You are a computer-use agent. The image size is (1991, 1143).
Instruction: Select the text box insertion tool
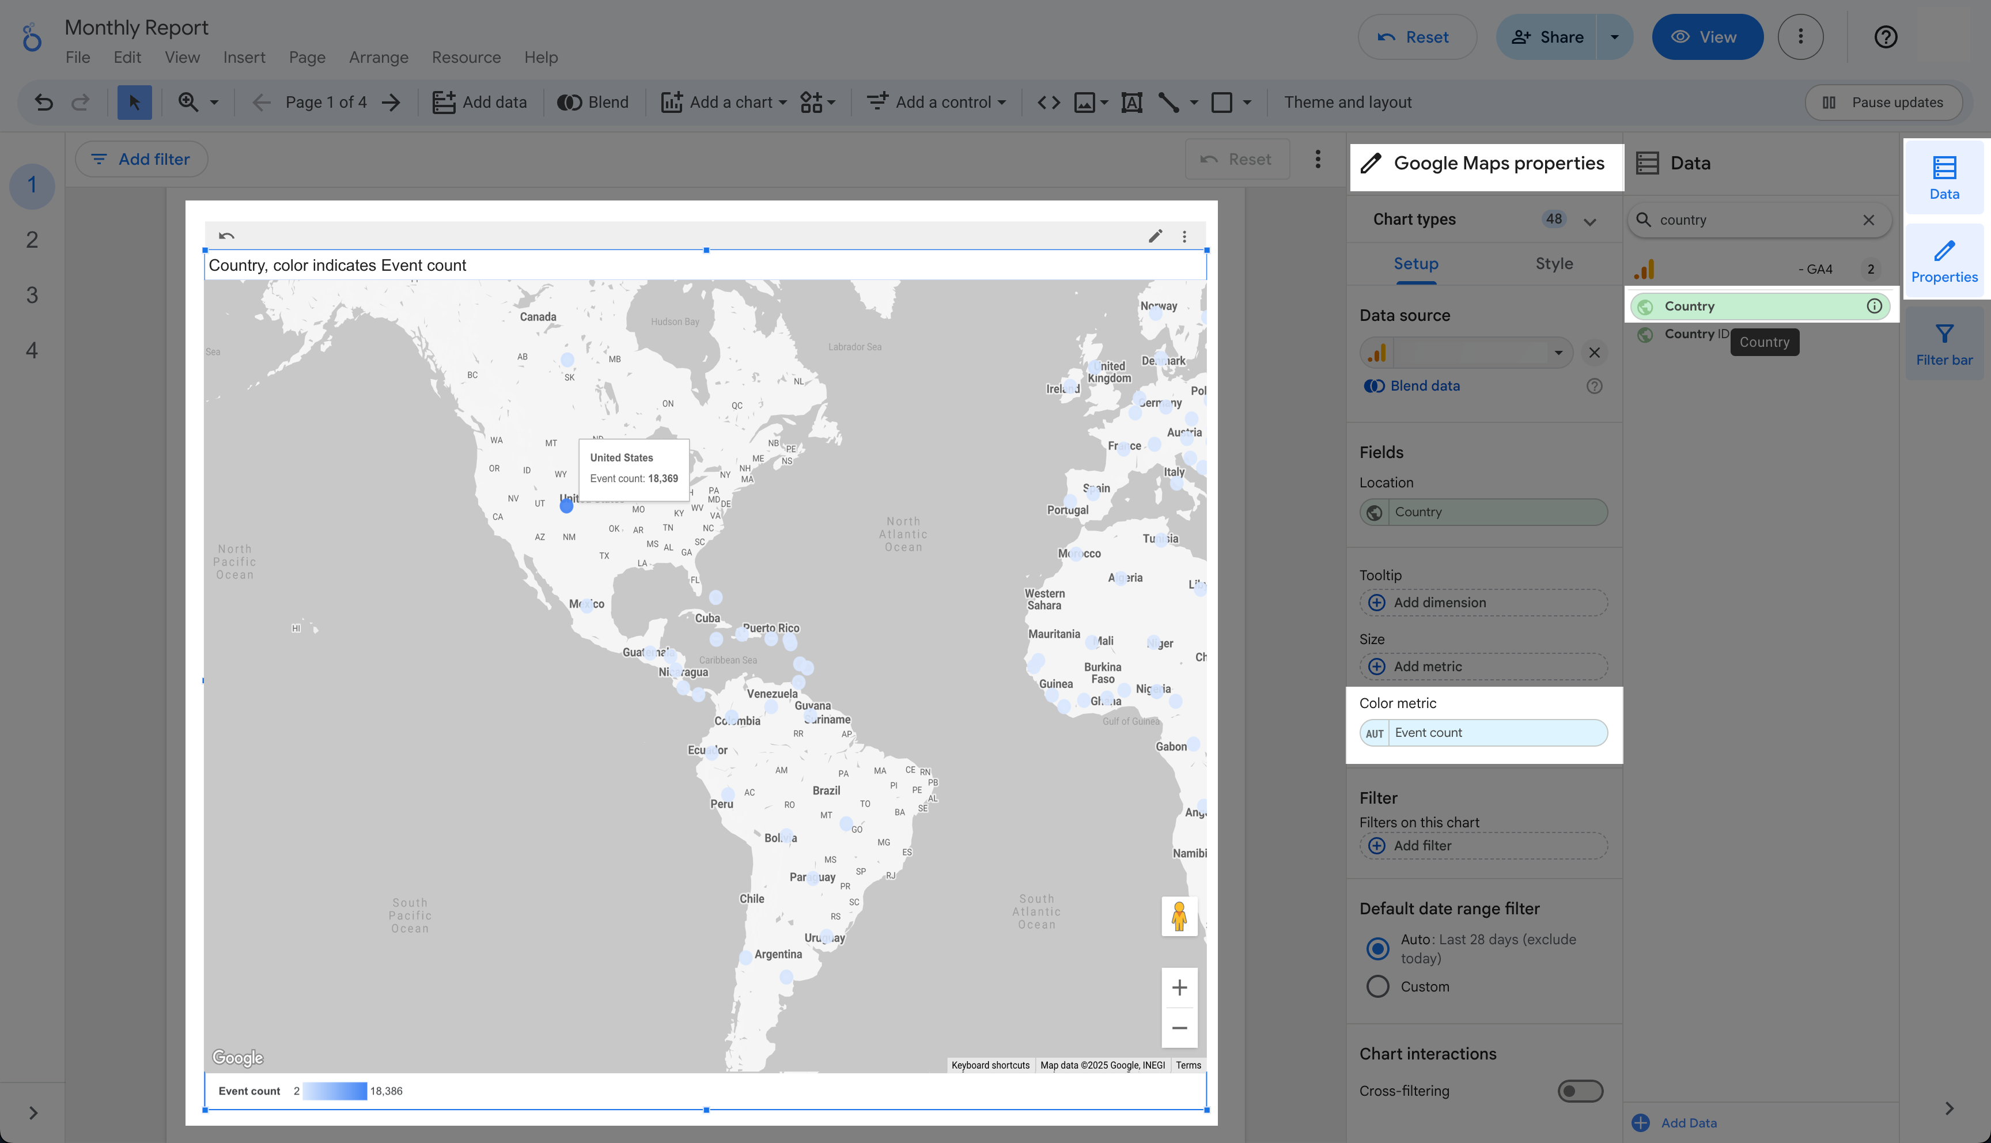[x=1131, y=102]
